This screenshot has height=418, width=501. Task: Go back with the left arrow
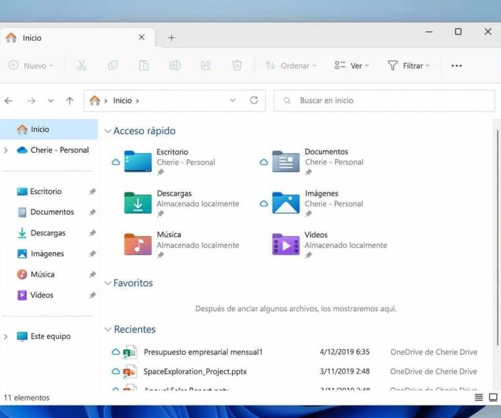pyautogui.click(x=9, y=101)
